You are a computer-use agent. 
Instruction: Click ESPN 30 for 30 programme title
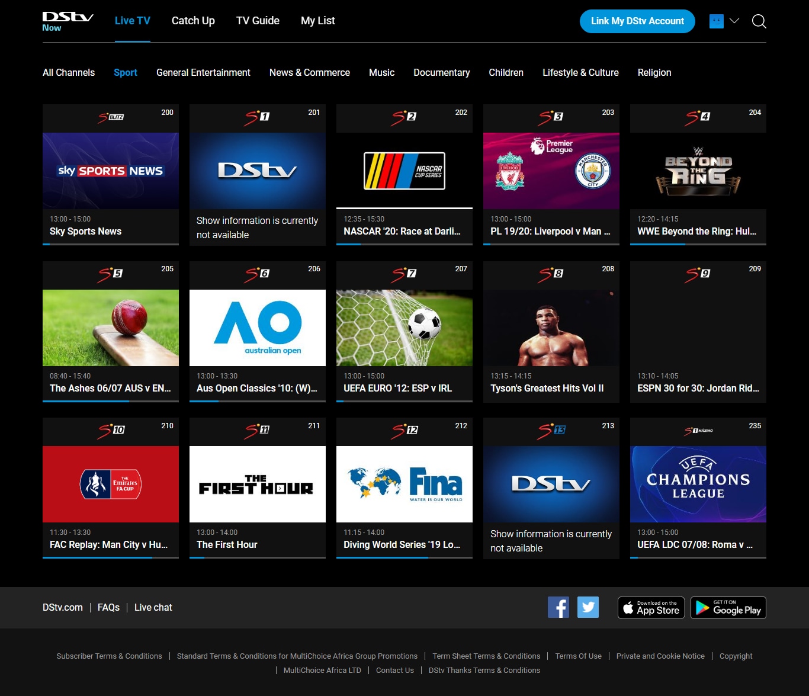point(698,388)
